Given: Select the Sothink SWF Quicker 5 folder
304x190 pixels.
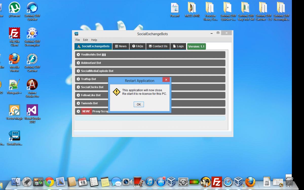Looking at the screenshot, I should click(228, 11).
